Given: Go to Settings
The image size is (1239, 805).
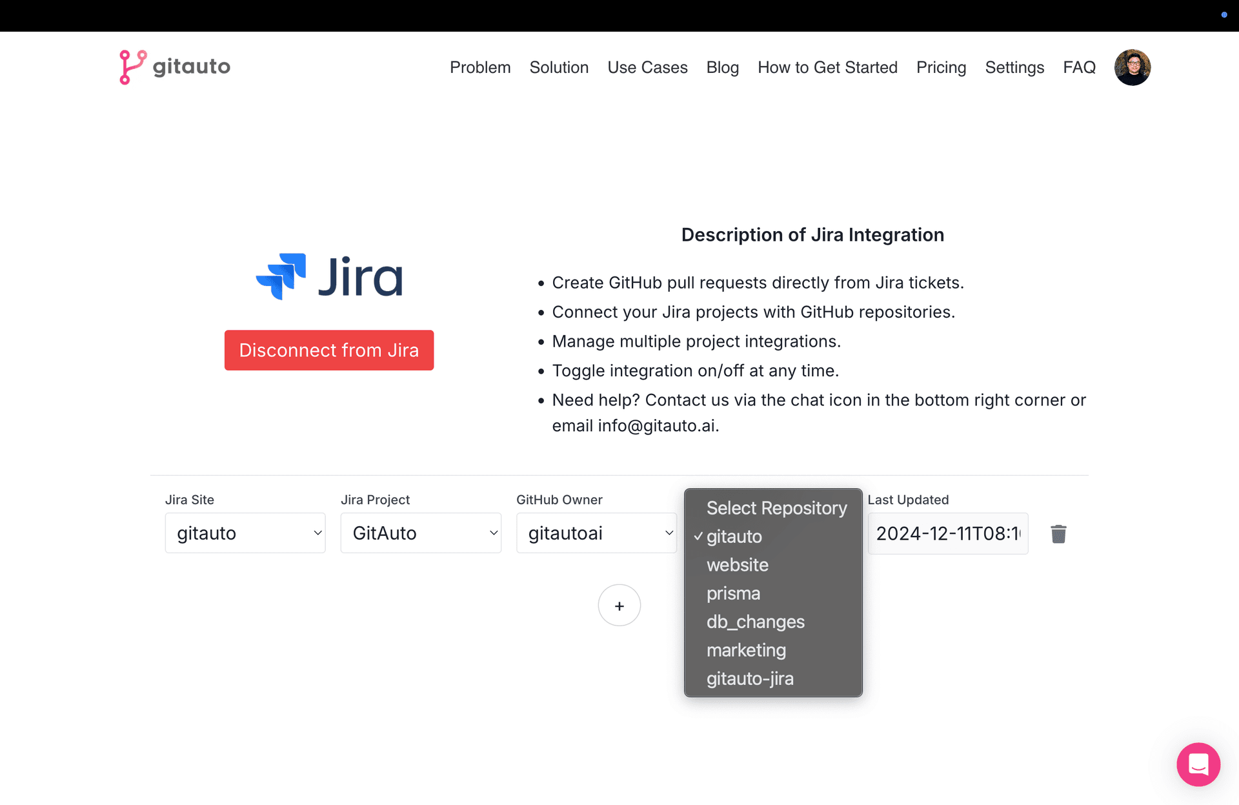Looking at the screenshot, I should click(x=1014, y=67).
